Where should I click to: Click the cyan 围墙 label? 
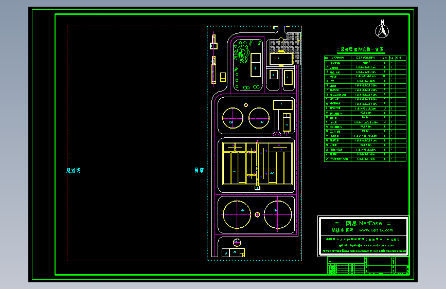199,170
